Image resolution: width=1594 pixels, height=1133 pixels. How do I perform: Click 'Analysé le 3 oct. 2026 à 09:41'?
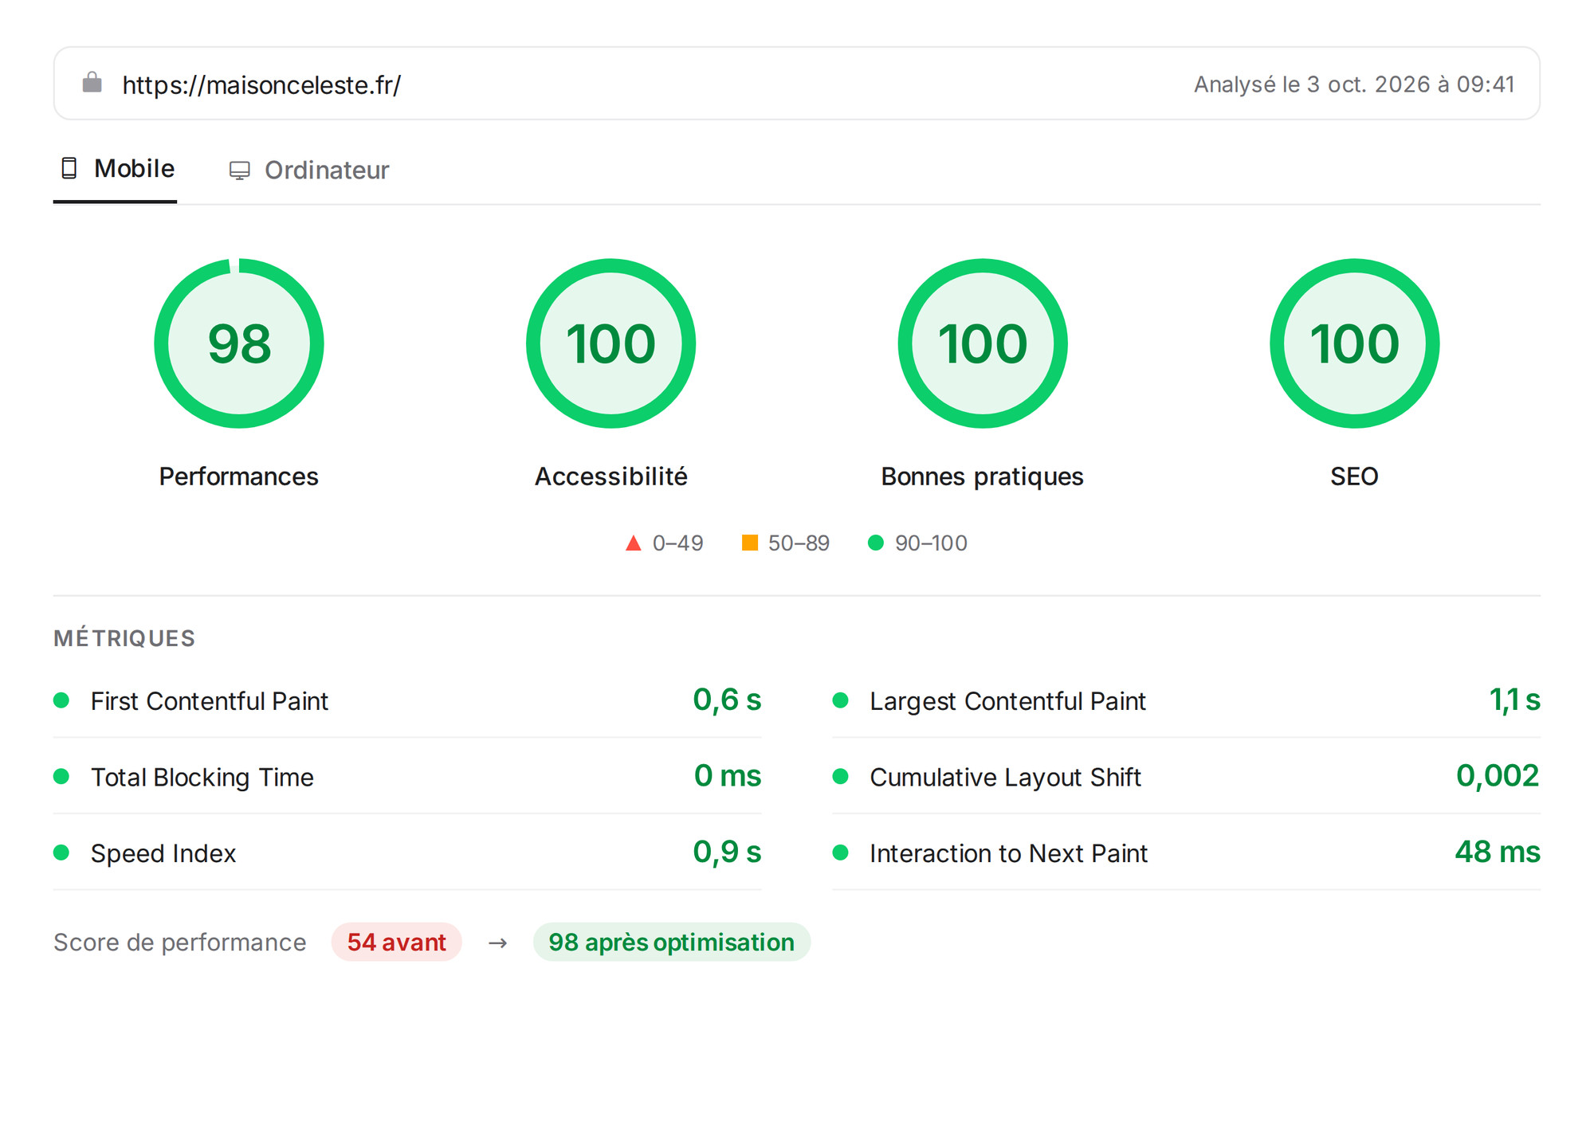tap(1354, 84)
